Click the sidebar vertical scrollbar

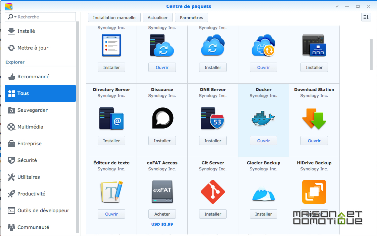pos(78,127)
